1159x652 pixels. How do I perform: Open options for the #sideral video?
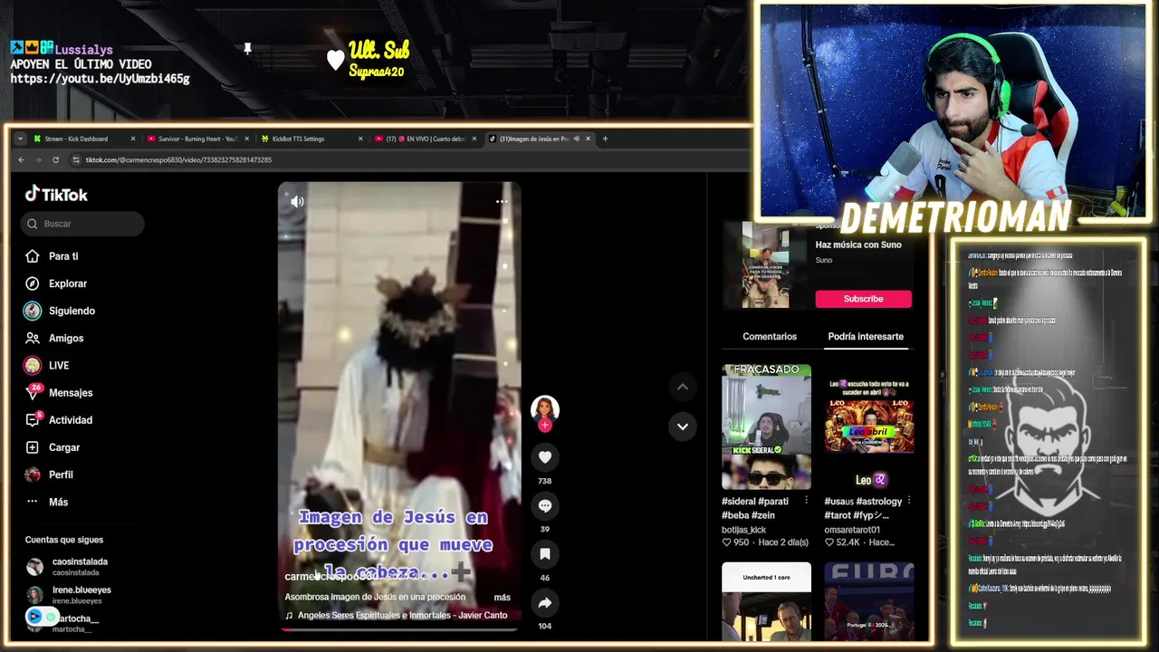click(x=806, y=500)
